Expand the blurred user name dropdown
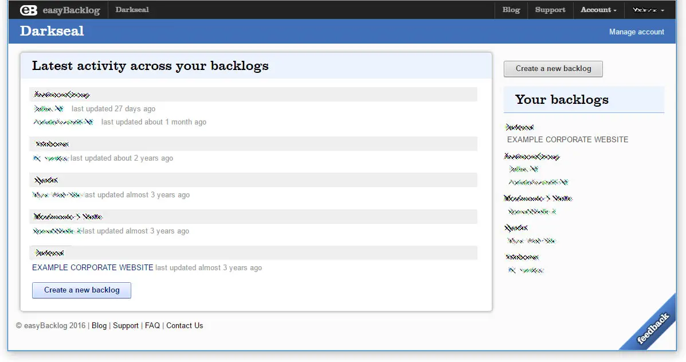The width and height of the screenshot is (686, 362). [648, 10]
